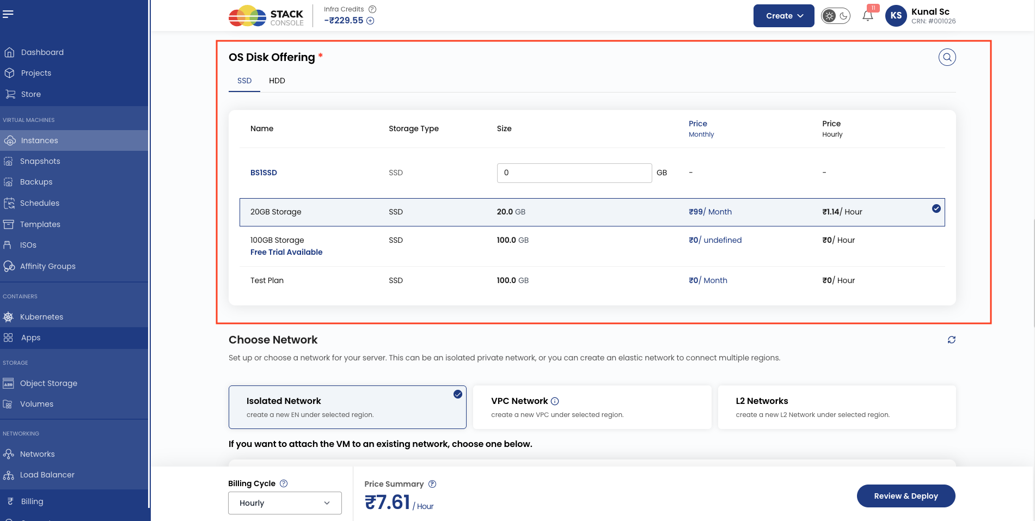Search OS disk offerings with the magnifier icon
Screen dimensions: 1035x521
[947, 57]
